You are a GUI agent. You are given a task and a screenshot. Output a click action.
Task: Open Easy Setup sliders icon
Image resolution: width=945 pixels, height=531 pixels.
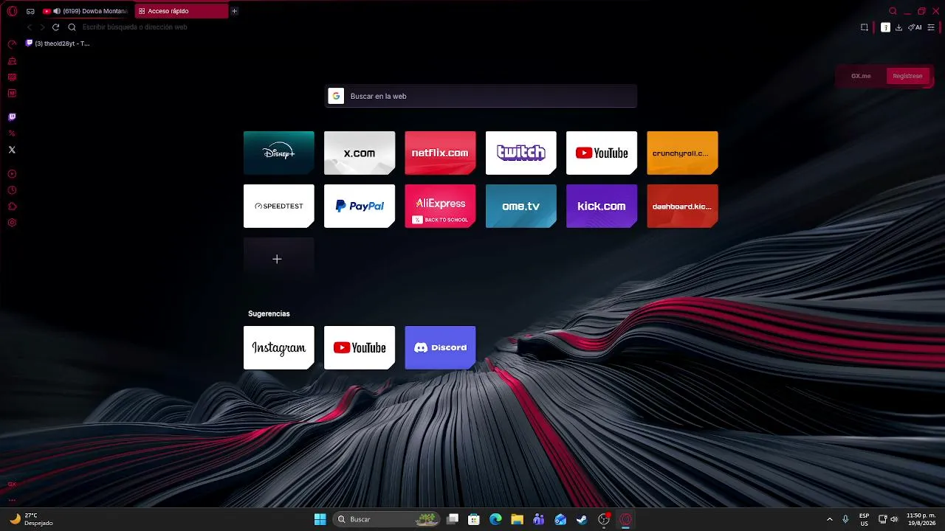coord(931,27)
